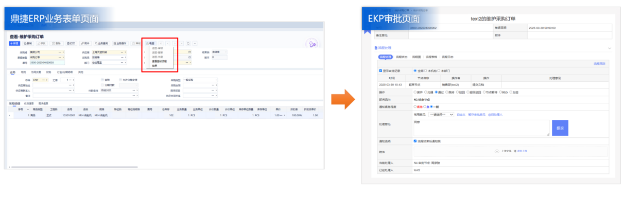Click the purple stamp icon in ERP page
The height and width of the screenshot is (198, 625).
pos(312,44)
